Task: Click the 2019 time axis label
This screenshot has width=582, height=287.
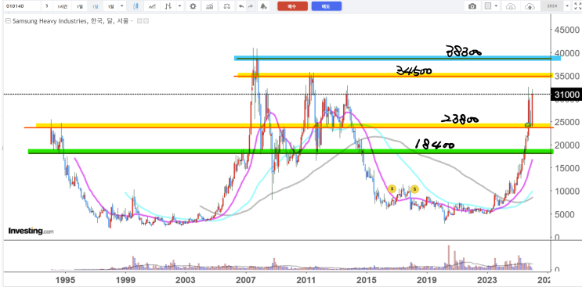Action: [427, 279]
